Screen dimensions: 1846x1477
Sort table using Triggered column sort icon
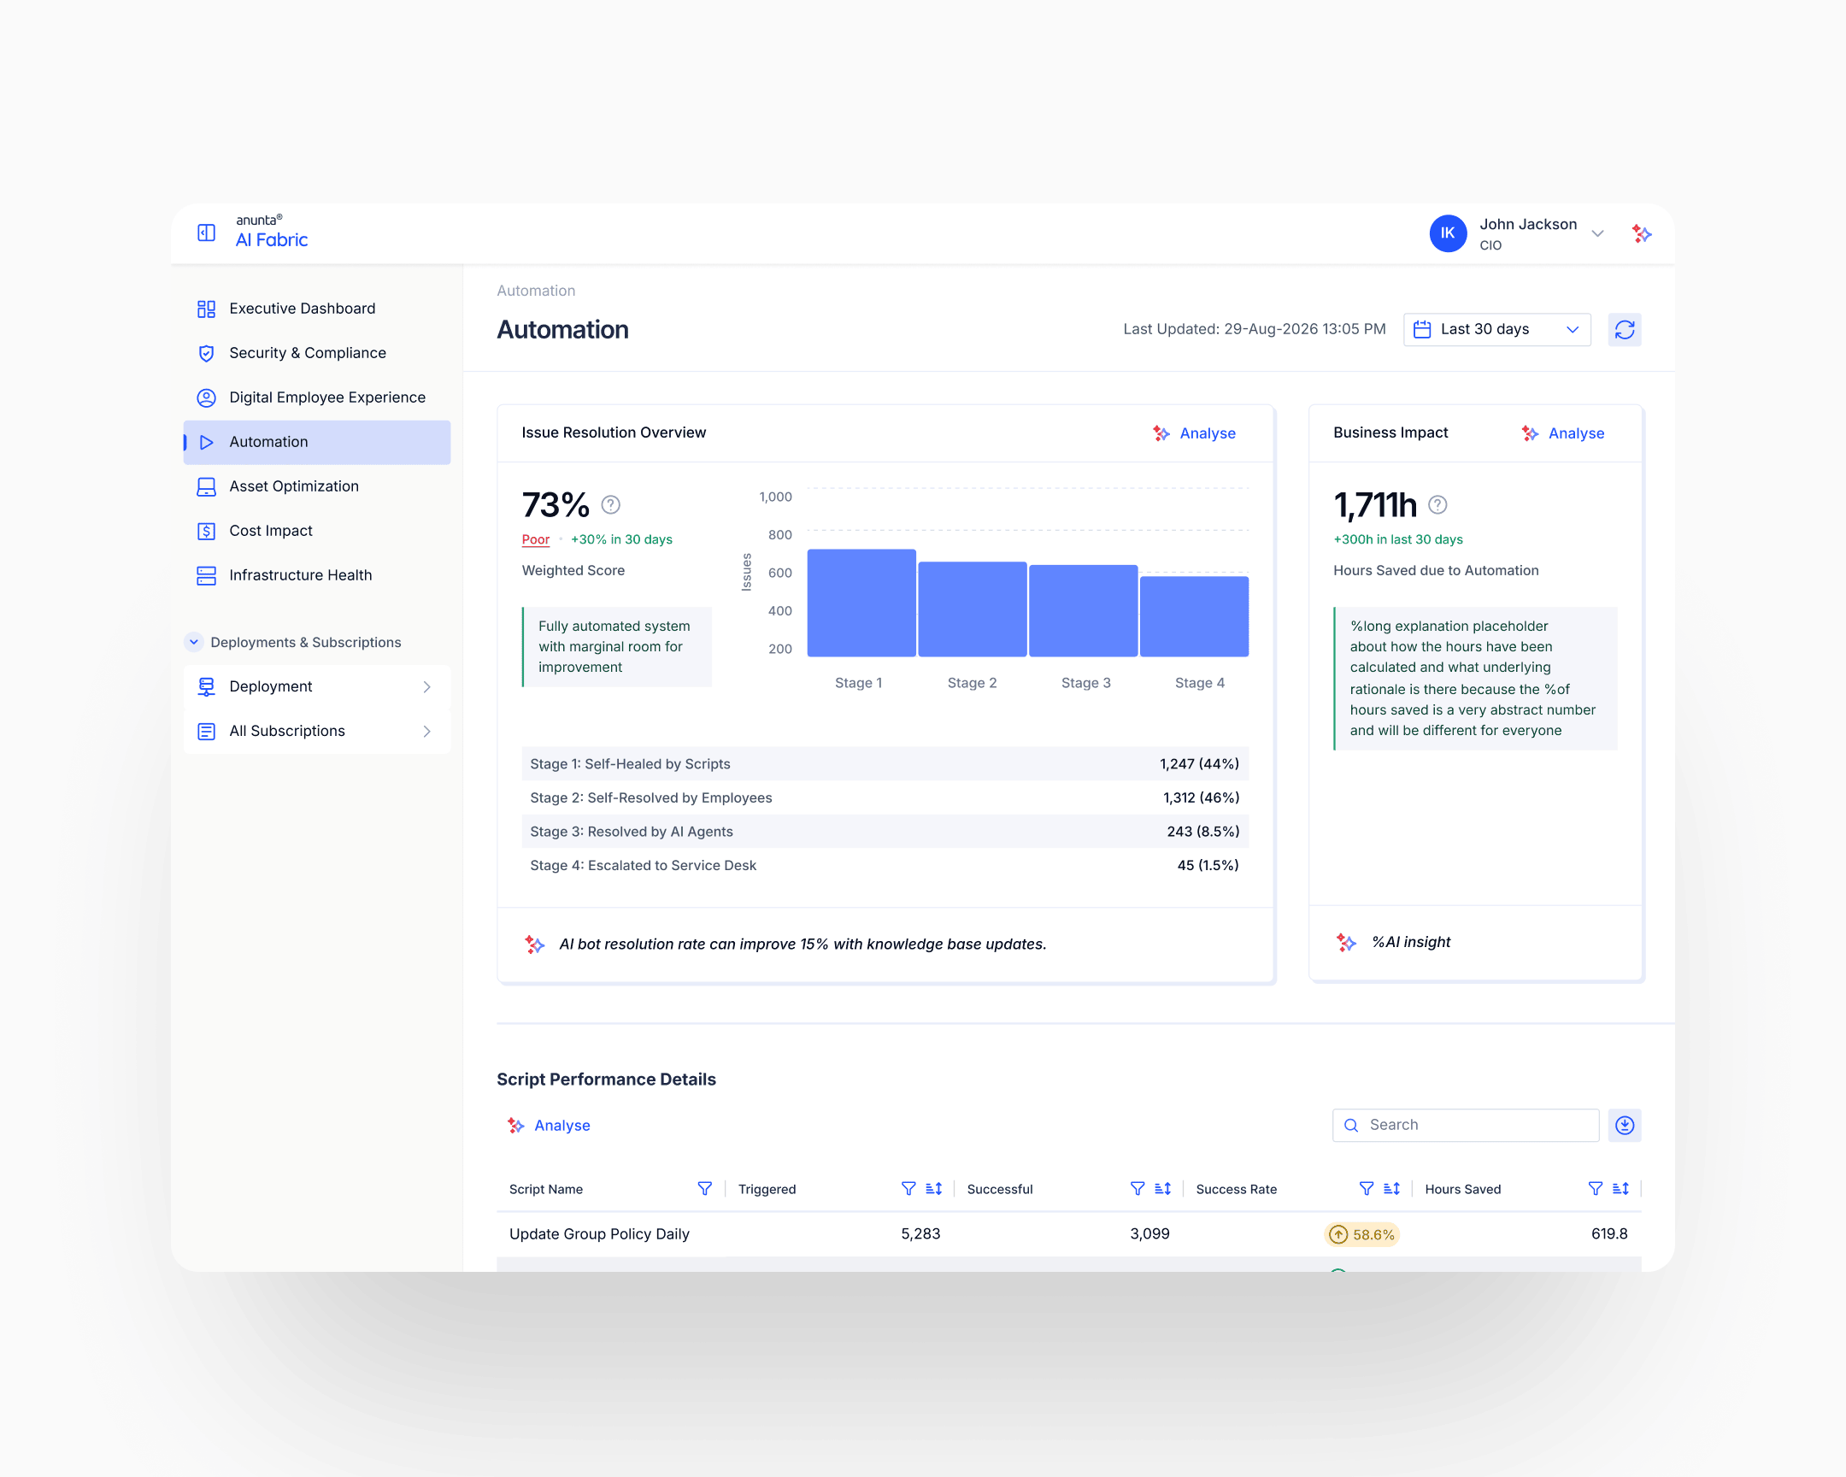coord(933,1188)
